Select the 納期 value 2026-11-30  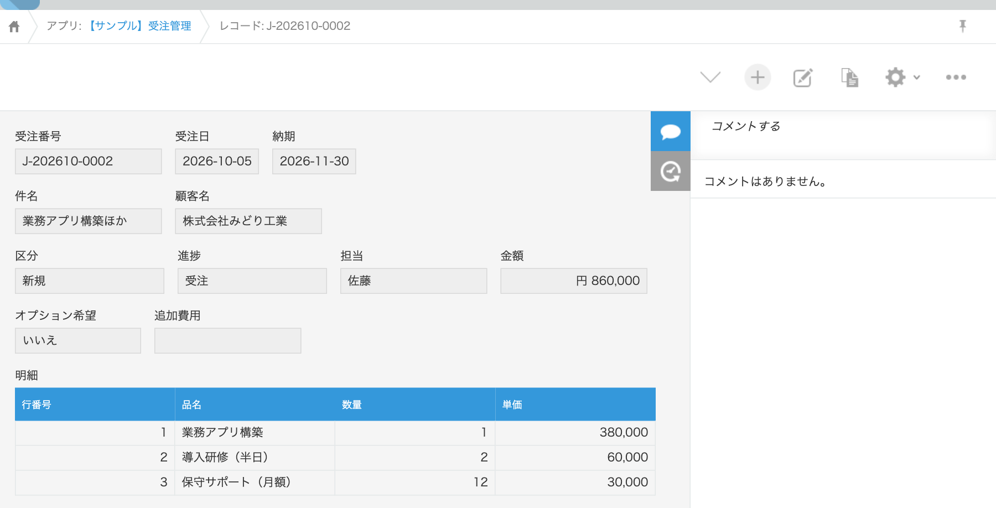[314, 161]
